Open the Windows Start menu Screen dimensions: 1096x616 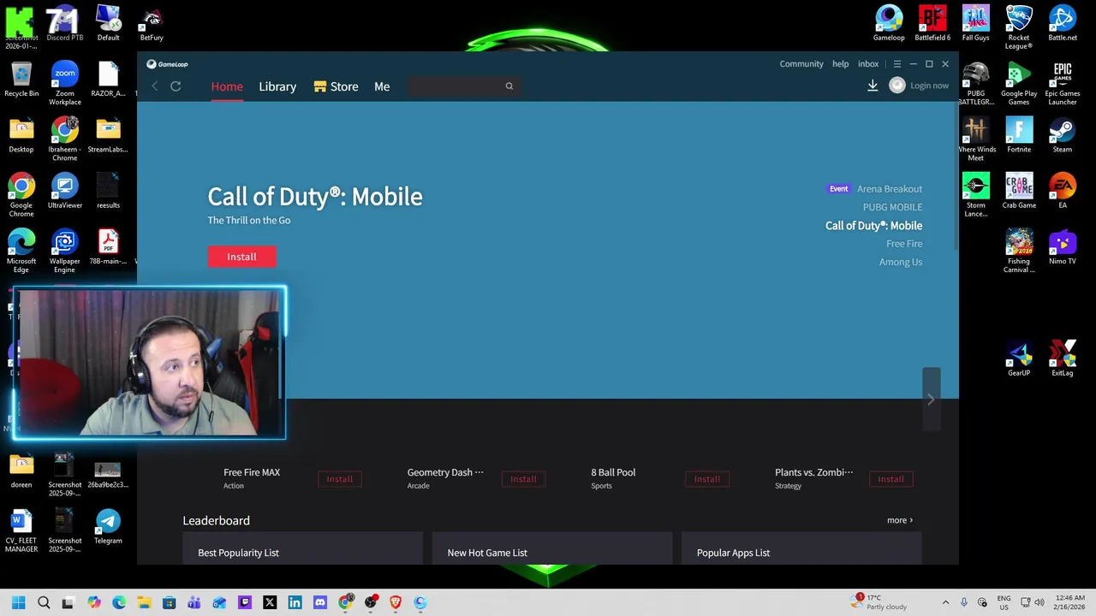click(19, 602)
